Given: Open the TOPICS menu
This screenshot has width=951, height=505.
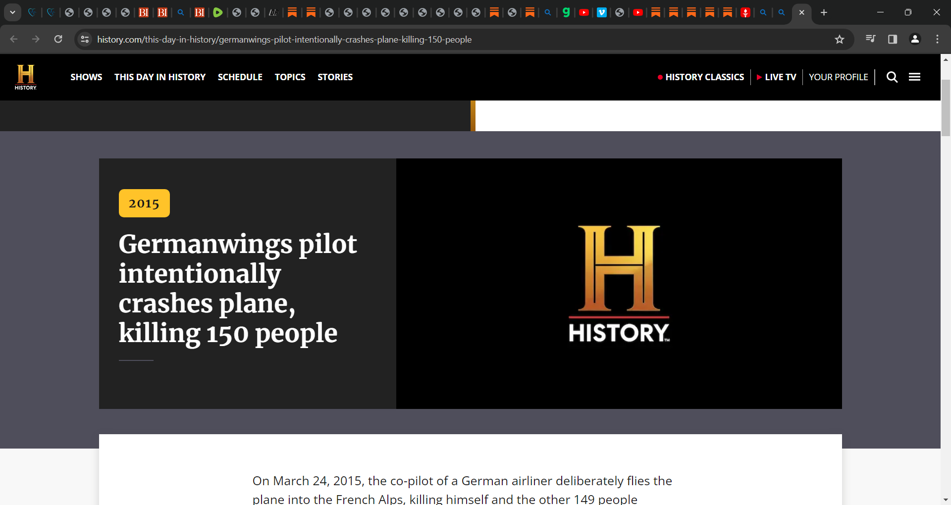Looking at the screenshot, I should [290, 77].
